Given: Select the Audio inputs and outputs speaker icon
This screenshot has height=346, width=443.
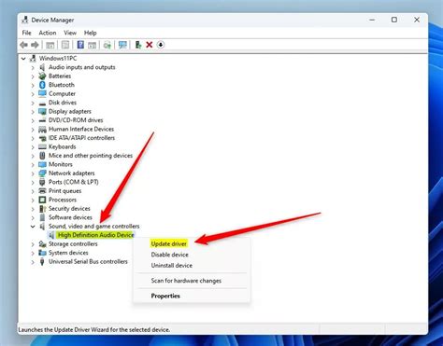Looking at the screenshot, I should tap(42, 67).
